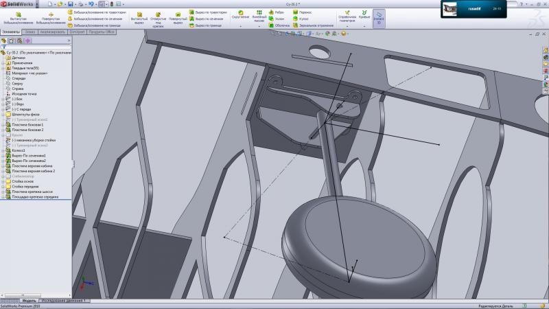The height and width of the screenshot is (309, 549).
Task: Click the Save icon in the top toolbar
Action: (x=70, y=4)
